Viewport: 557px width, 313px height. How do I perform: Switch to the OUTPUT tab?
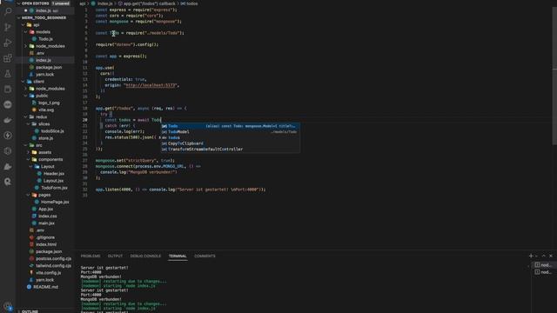tap(115, 256)
